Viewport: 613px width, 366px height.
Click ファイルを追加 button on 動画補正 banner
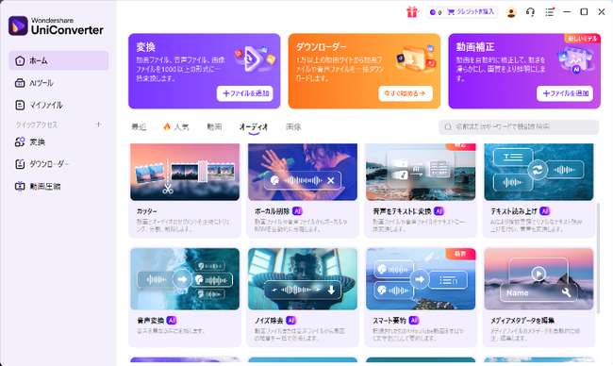point(565,93)
